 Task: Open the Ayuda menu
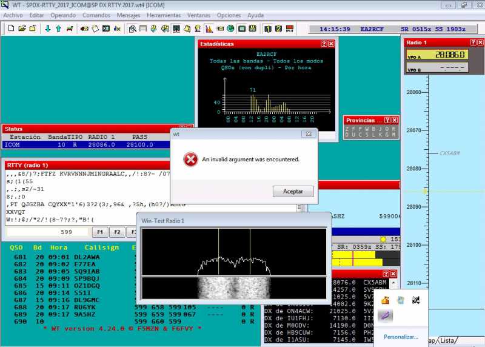tap(255, 15)
